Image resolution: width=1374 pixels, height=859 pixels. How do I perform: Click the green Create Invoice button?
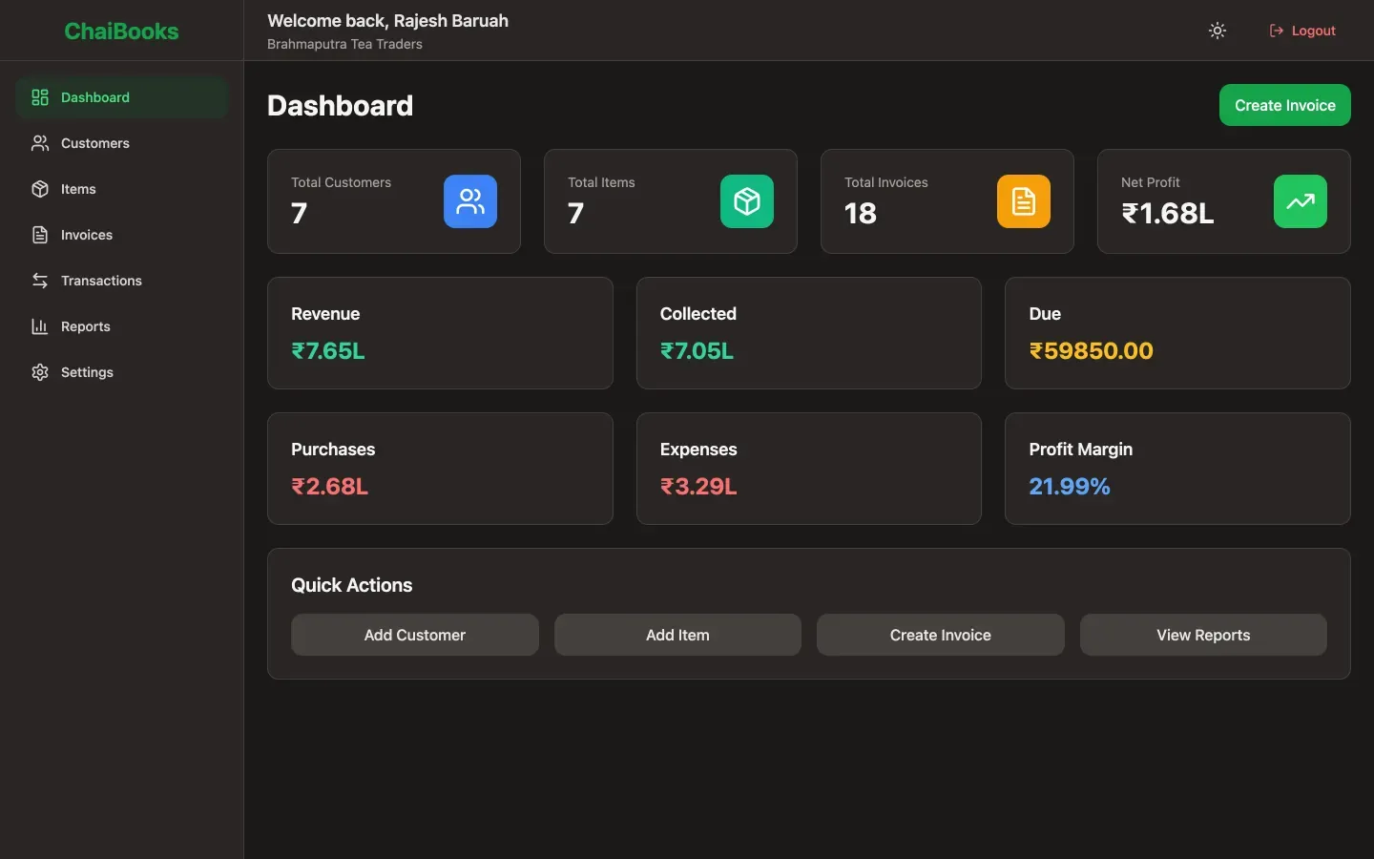pos(1285,105)
